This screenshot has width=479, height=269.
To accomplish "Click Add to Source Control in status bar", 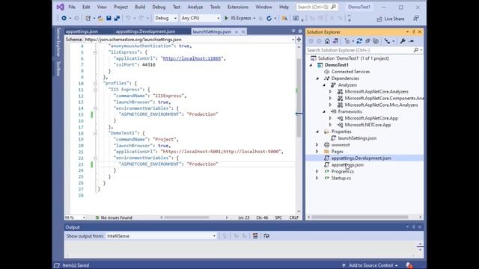I will tap(370, 265).
